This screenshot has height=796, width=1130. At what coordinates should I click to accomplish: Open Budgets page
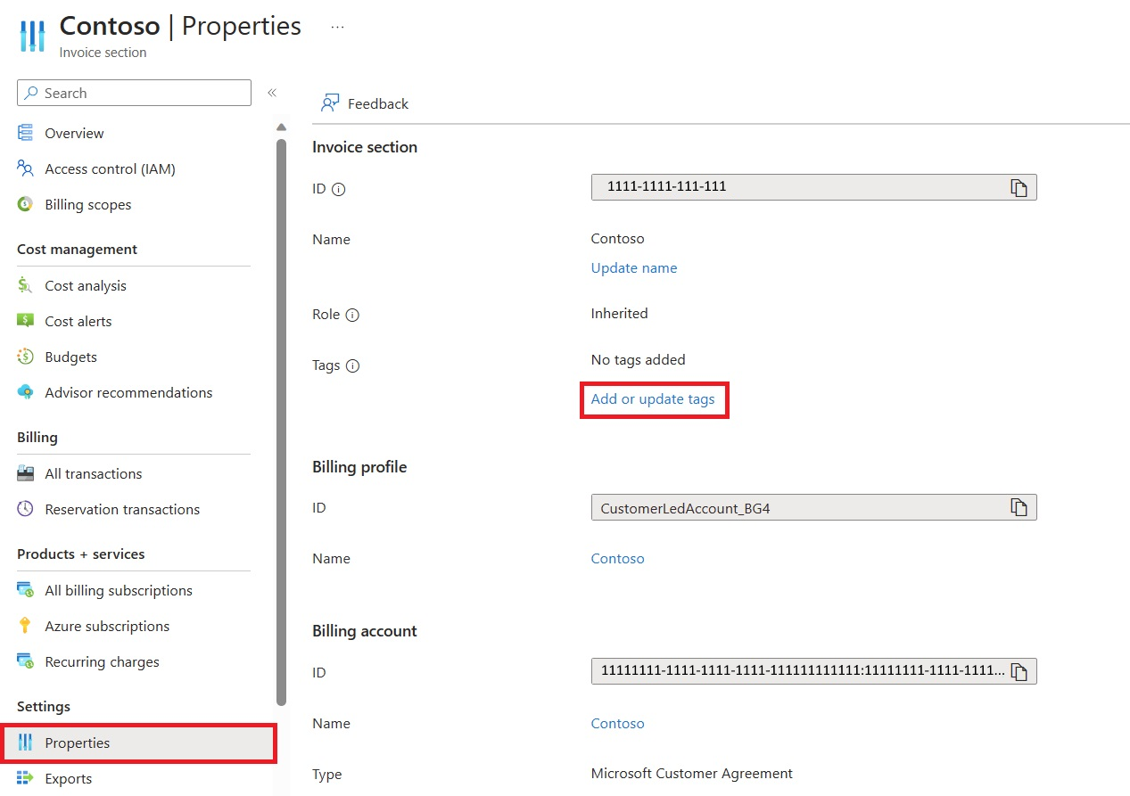(70, 357)
